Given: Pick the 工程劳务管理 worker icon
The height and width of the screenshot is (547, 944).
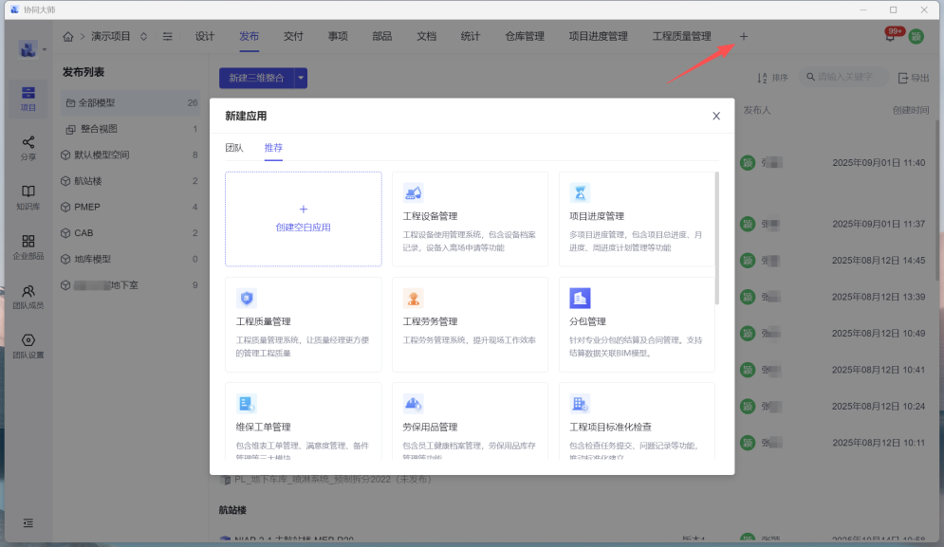Looking at the screenshot, I should pos(413,299).
